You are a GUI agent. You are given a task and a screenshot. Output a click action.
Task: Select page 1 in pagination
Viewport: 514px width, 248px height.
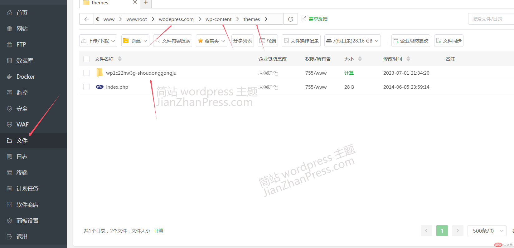[x=442, y=231]
